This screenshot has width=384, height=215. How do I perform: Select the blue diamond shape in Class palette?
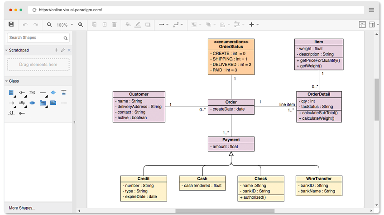tap(53, 93)
